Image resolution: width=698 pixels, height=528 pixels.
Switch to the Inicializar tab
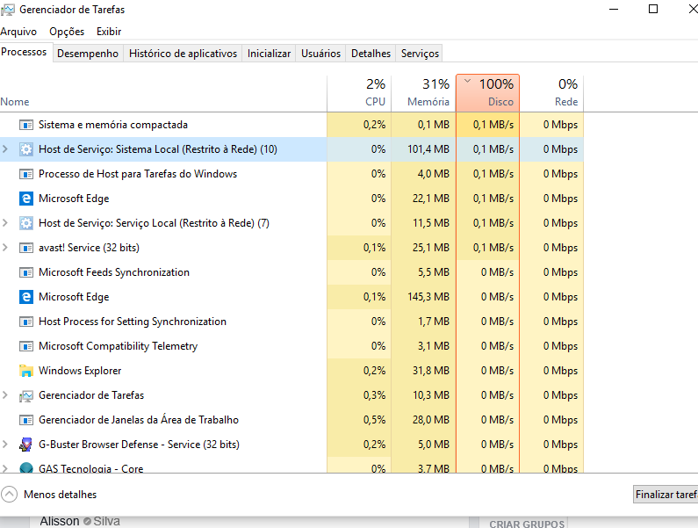pyautogui.click(x=269, y=54)
